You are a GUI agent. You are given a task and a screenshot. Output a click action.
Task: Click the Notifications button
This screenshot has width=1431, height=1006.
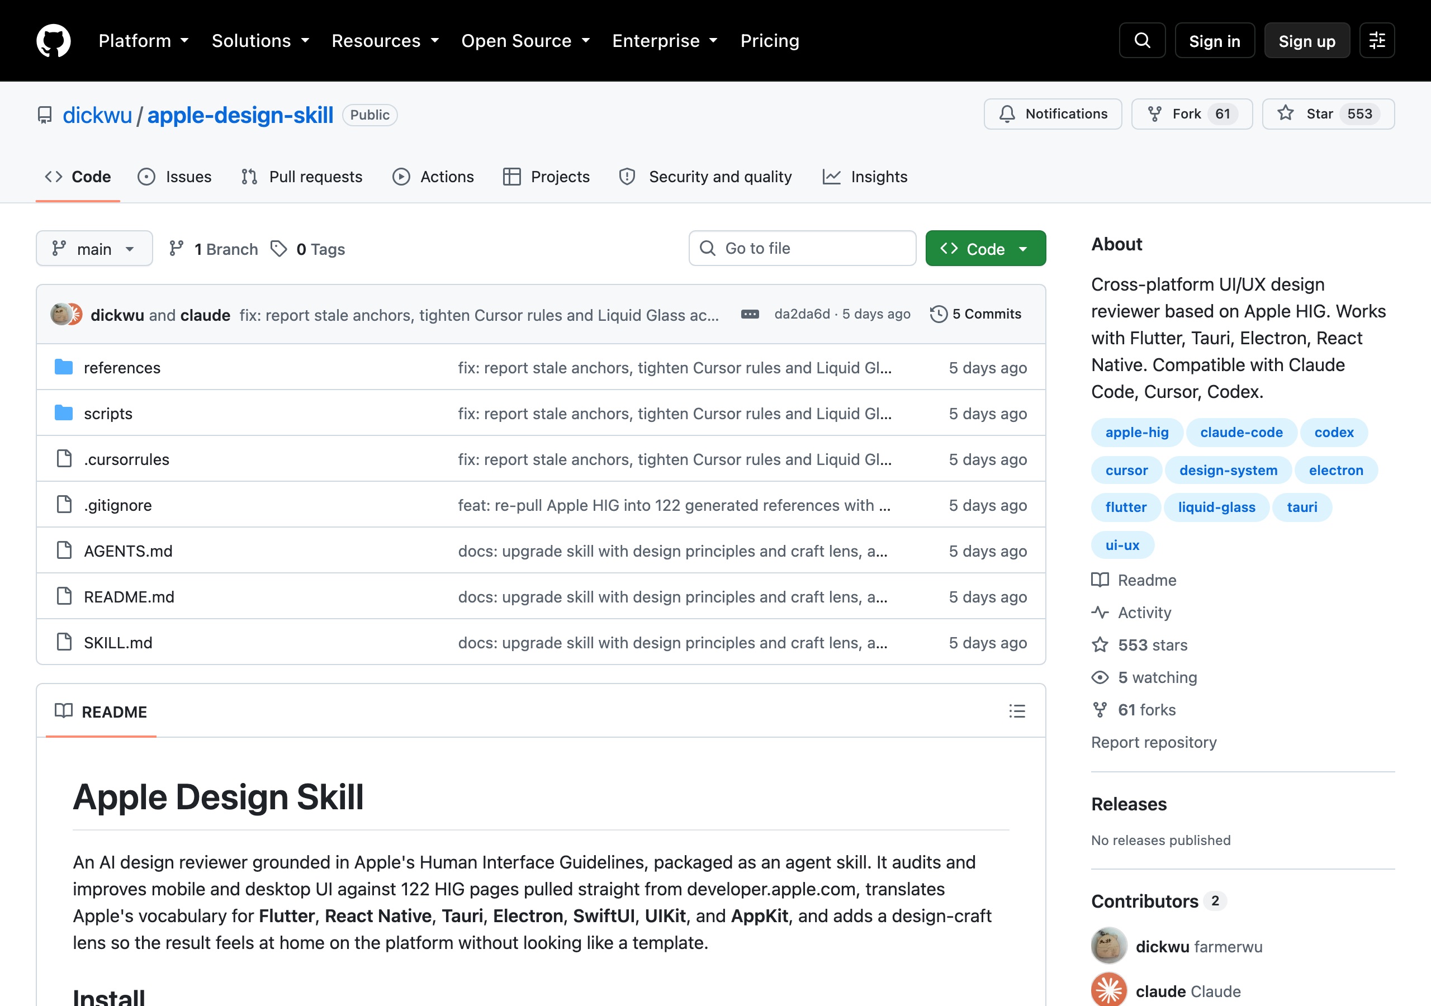click(1053, 114)
